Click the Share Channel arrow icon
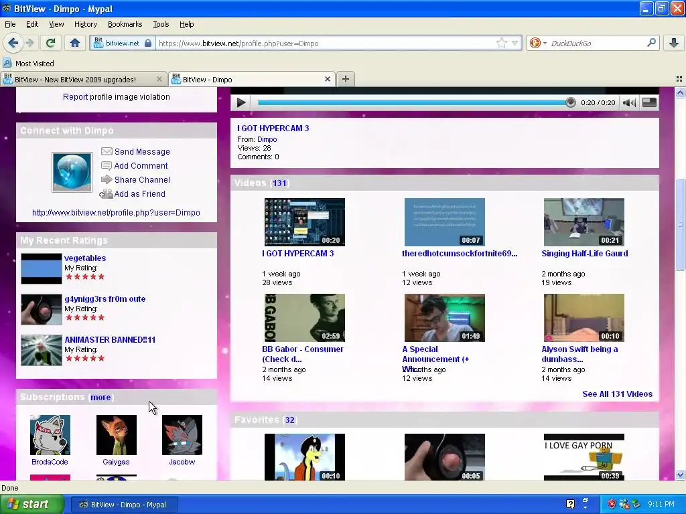 107,179
